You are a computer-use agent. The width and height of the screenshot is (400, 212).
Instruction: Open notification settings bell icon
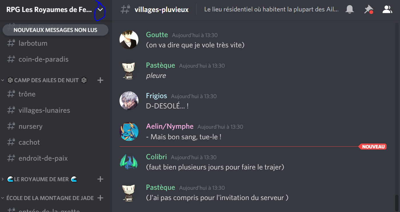click(x=349, y=9)
